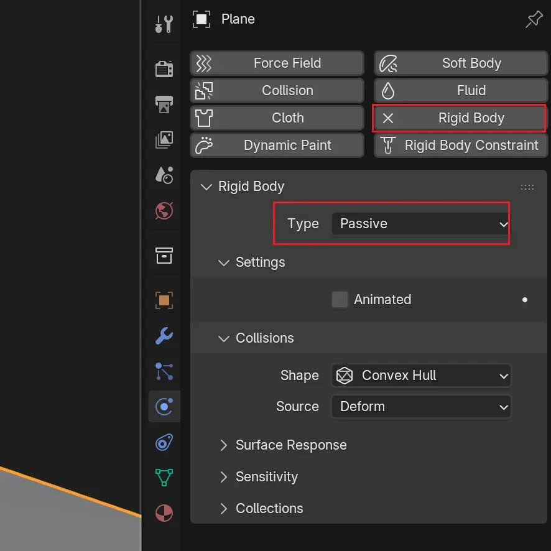Collapse the Settings subpanel

point(224,262)
